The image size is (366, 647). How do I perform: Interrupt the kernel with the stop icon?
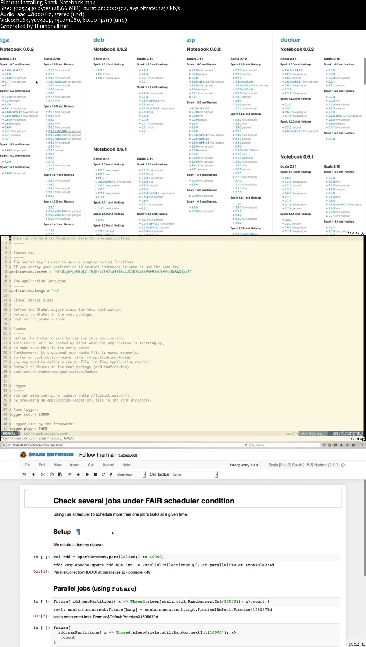[95, 474]
